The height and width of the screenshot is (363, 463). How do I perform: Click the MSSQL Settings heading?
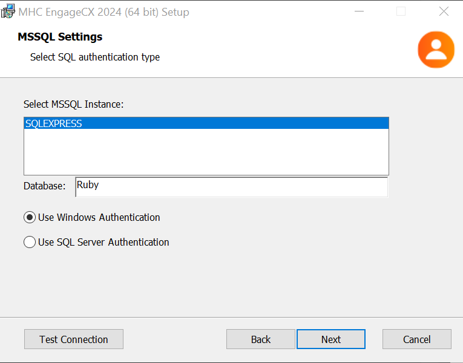pyautogui.click(x=60, y=37)
